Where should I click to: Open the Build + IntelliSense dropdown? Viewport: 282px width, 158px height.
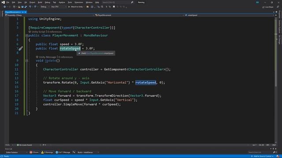tap(88, 152)
